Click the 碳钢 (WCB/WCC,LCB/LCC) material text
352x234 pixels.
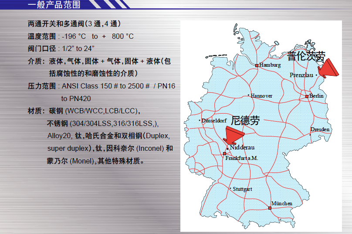(95, 111)
